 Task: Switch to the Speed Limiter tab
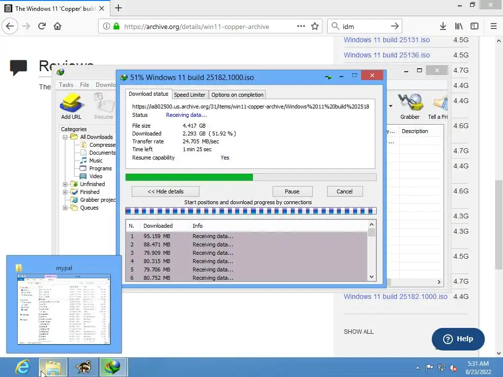pos(190,95)
